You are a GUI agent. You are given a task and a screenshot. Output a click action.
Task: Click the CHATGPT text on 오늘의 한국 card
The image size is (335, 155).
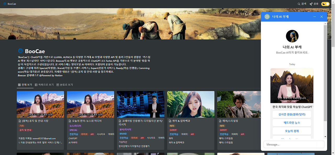73,138
